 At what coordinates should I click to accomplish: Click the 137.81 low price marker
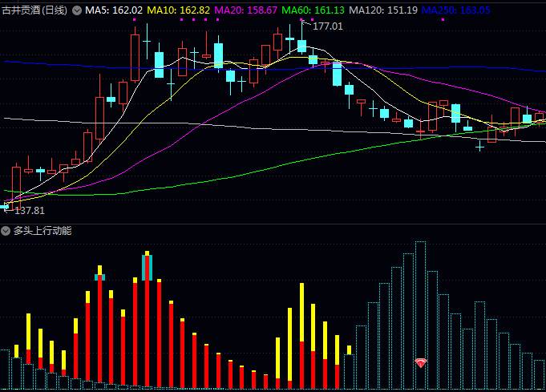(x=30, y=210)
